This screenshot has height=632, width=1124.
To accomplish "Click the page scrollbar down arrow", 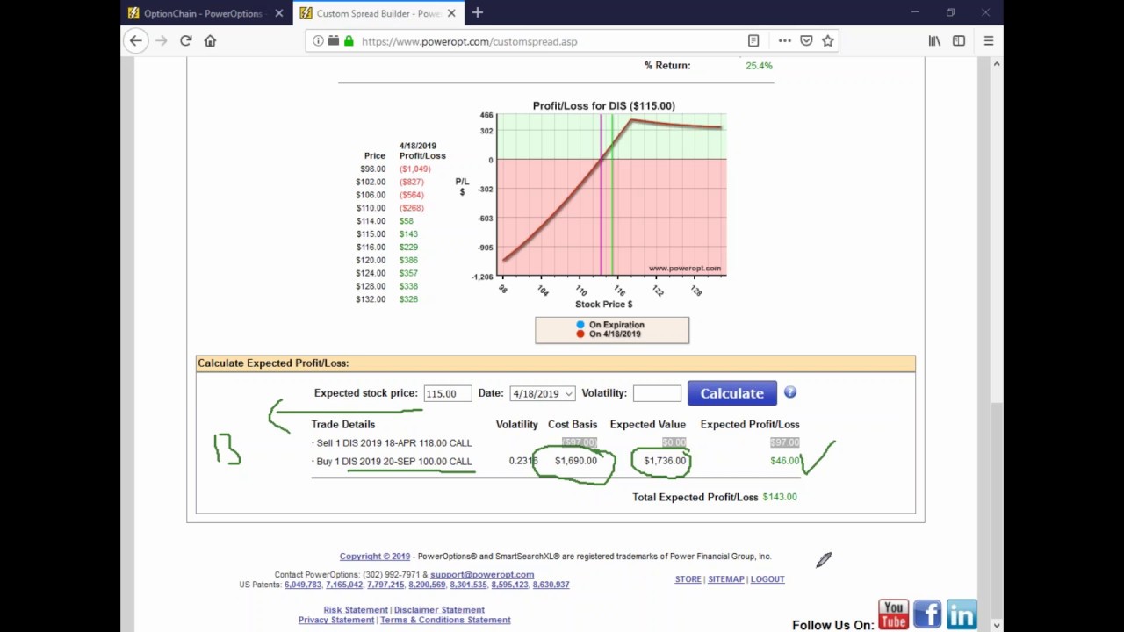I will tap(996, 625).
